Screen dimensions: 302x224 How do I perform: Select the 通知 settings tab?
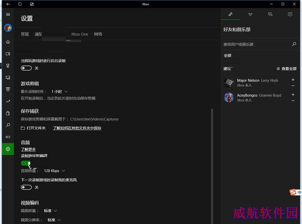(38, 34)
